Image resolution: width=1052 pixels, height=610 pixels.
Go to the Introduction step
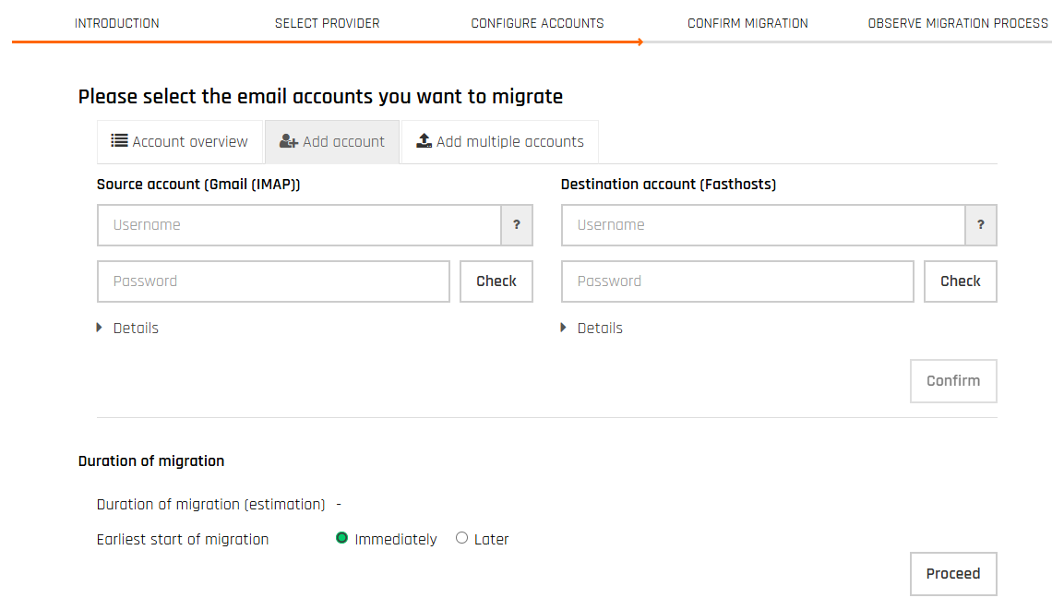117,23
